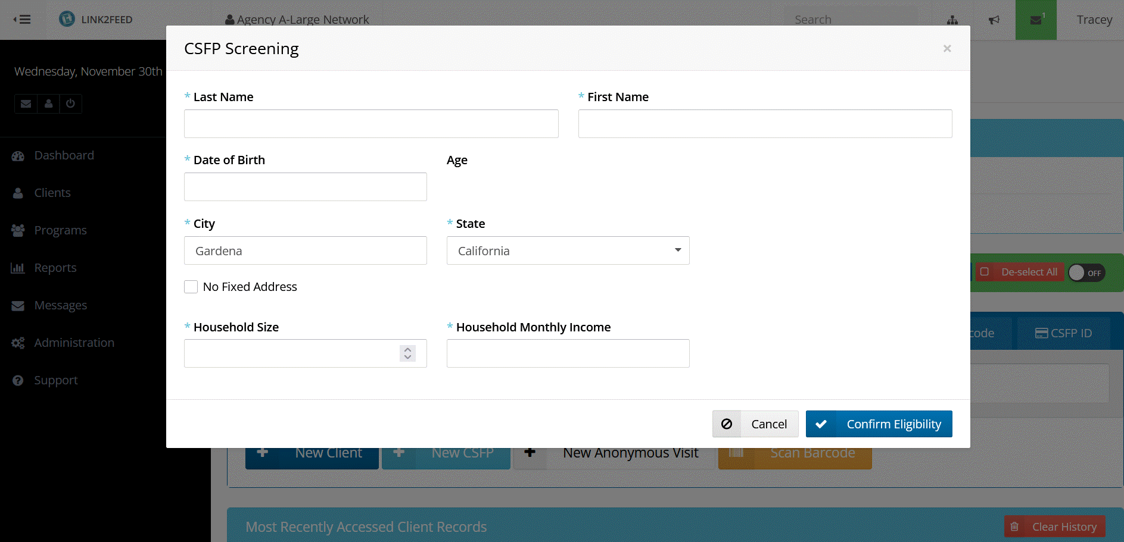
Task: Open the network hierarchy sitemap icon
Action: pyautogui.click(x=952, y=20)
